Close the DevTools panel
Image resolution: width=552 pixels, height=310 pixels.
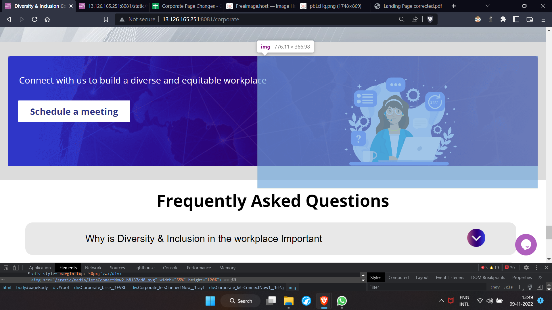tap(547, 268)
